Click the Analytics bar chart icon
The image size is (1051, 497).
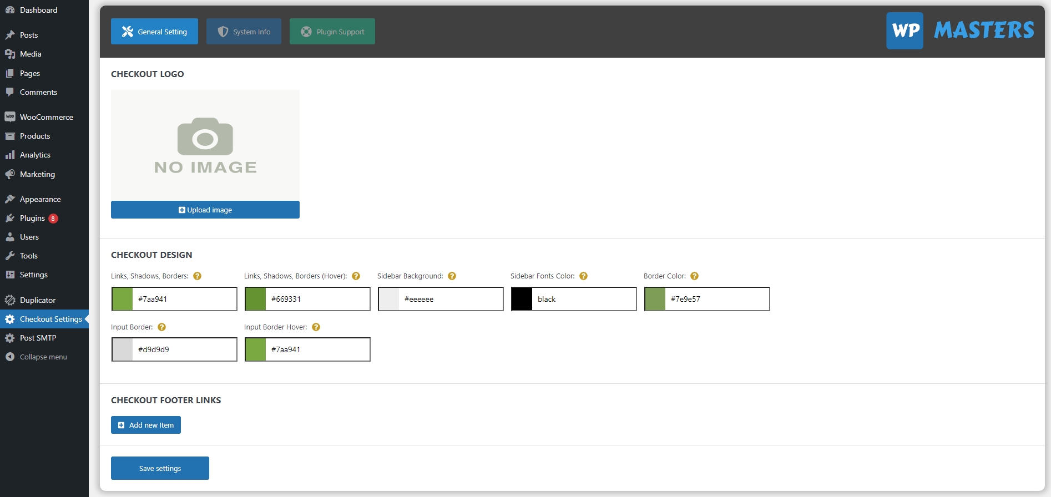tap(10, 155)
